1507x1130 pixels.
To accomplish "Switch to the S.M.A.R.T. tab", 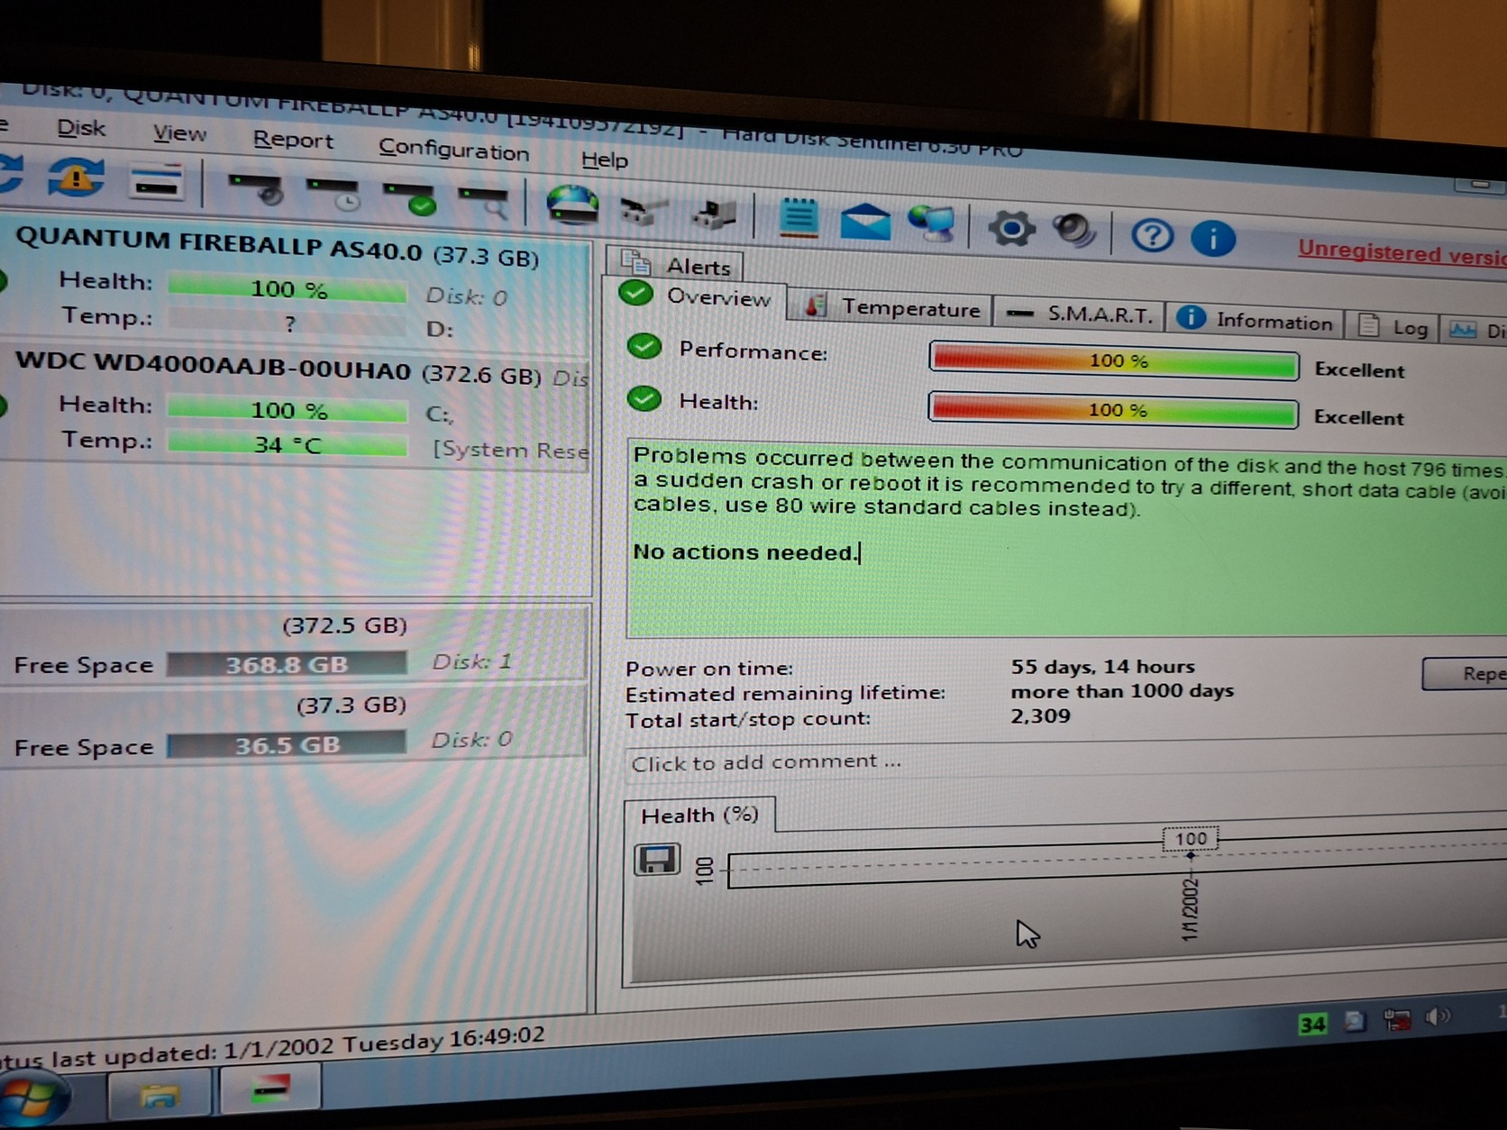I will 1079,314.
